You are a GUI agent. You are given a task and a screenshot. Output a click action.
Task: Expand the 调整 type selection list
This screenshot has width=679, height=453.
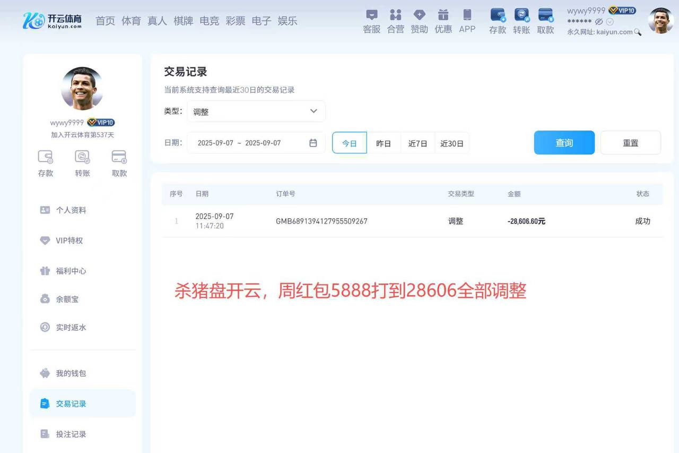click(x=314, y=111)
